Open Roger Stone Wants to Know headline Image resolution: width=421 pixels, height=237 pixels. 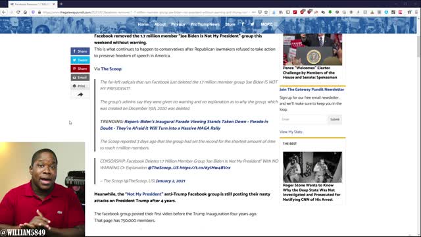pos(311,192)
